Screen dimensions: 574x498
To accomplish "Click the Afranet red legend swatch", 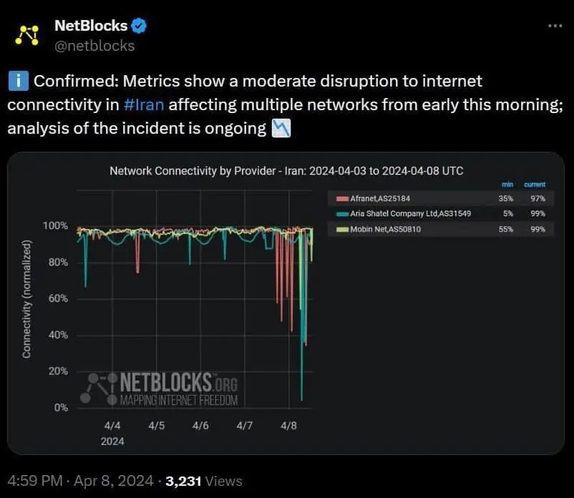I will click(341, 198).
